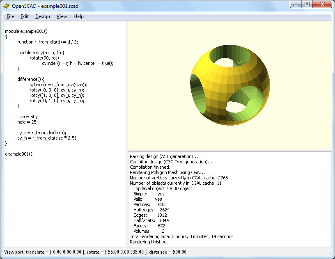Maximize the OpenSCAD window
This screenshot has height=259, width=335.
[x=307, y=4]
